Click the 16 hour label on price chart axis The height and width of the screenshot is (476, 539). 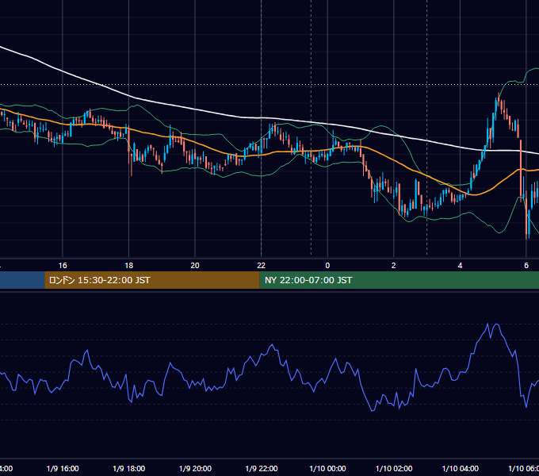click(x=63, y=266)
